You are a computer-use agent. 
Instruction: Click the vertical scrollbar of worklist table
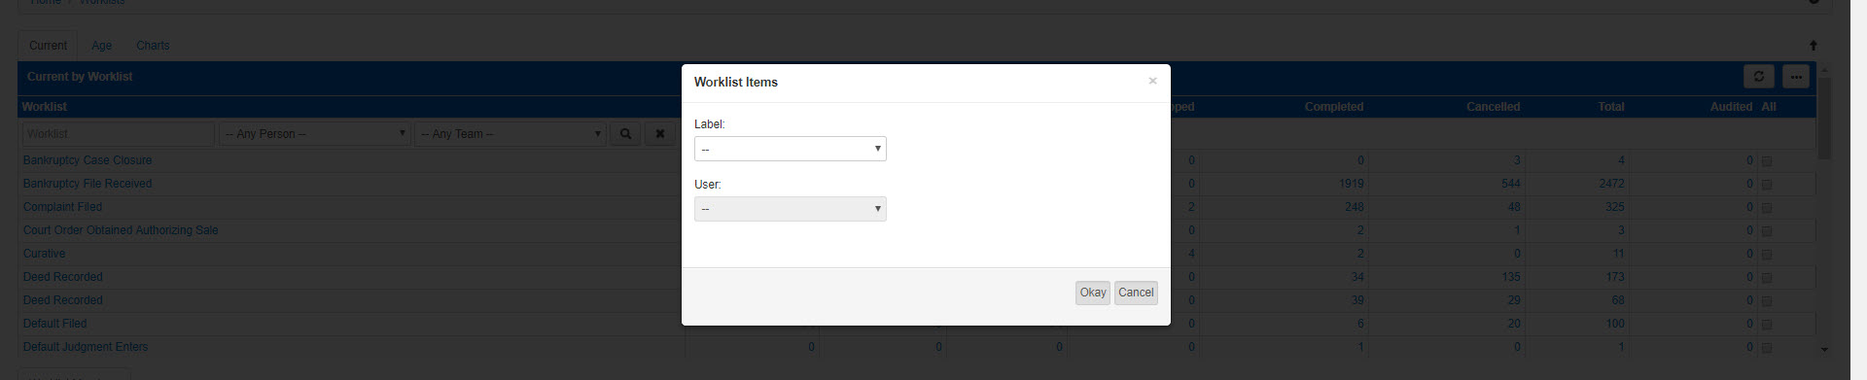(x=1824, y=120)
